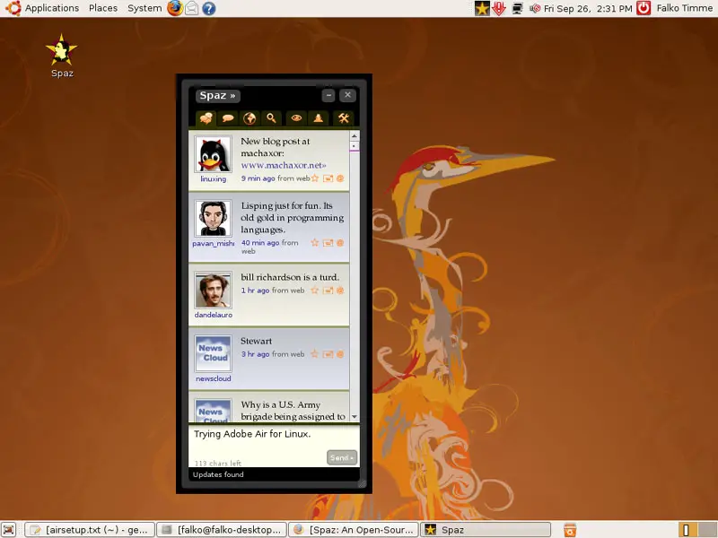Open the followers person silhouette tab

pyautogui.click(x=319, y=118)
